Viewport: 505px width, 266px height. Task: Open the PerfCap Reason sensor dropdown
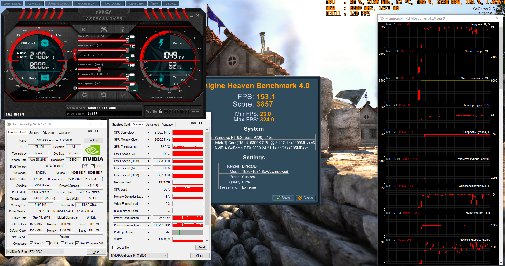(148, 232)
